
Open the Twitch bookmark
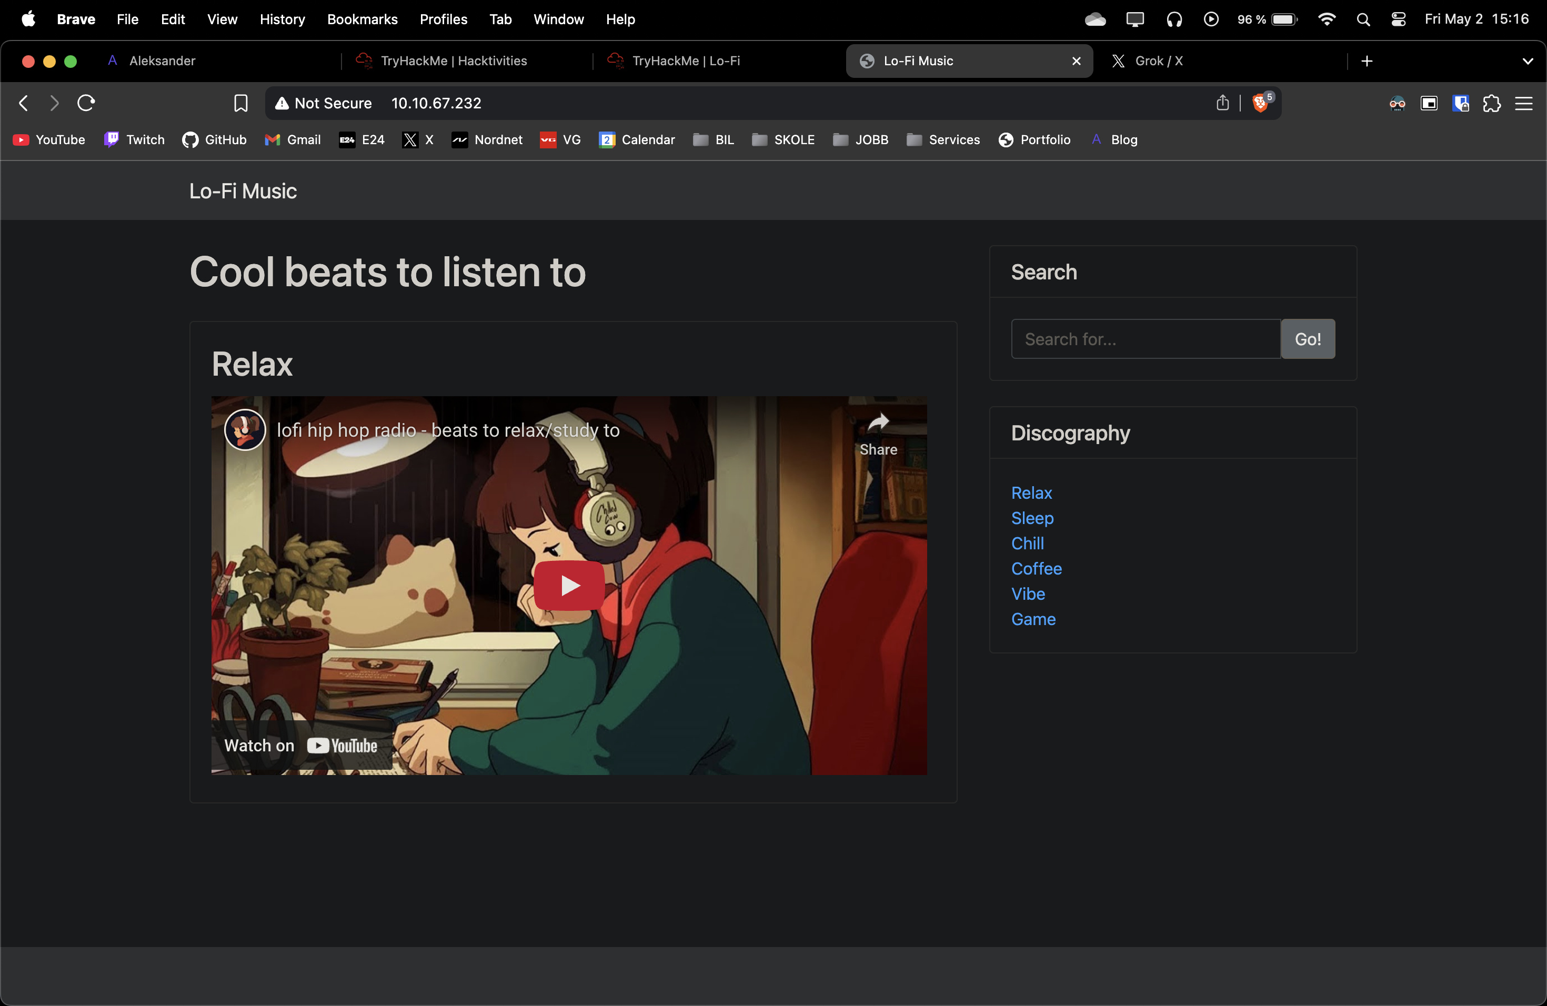[135, 140]
